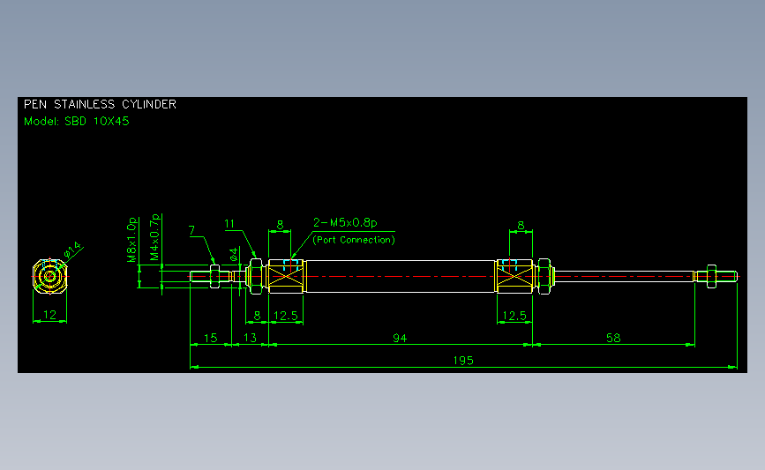Viewport: 765px width, 470px height.
Task: Click the leader label 11
Action: coord(229,224)
